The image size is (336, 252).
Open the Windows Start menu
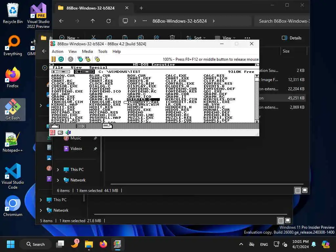[x=10, y=244]
